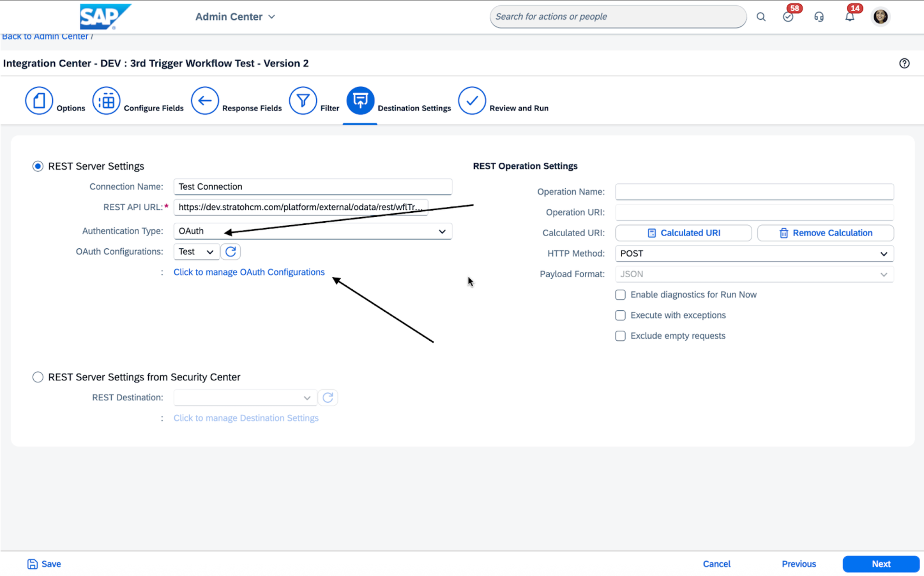Viewport: 924px width, 576px height.
Task: Select the Filter funnel icon
Action: (303, 101)
